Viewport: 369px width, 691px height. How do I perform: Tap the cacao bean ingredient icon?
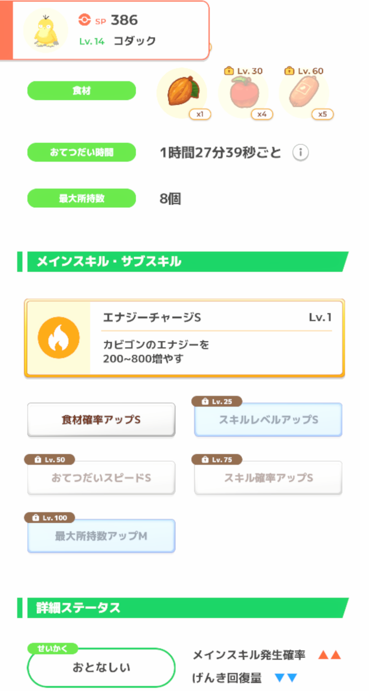[x=182, y=92]
